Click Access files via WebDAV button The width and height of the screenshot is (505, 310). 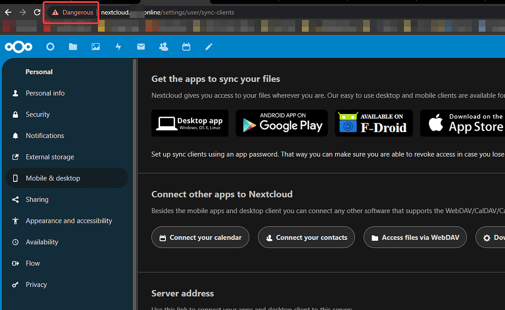point(415,237)
